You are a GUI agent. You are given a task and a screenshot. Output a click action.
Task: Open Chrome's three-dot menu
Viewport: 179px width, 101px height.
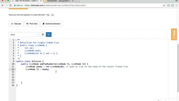coord(176,5)
